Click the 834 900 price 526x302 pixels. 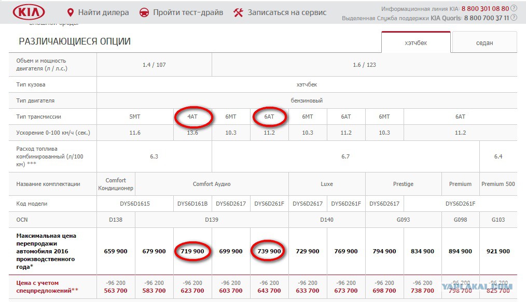(x=422, y=251)
